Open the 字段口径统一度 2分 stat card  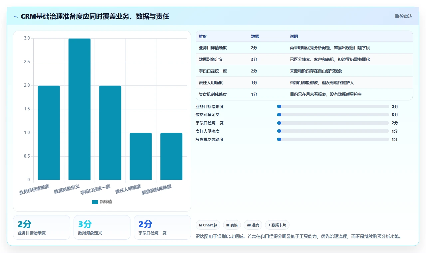[162, 227]
